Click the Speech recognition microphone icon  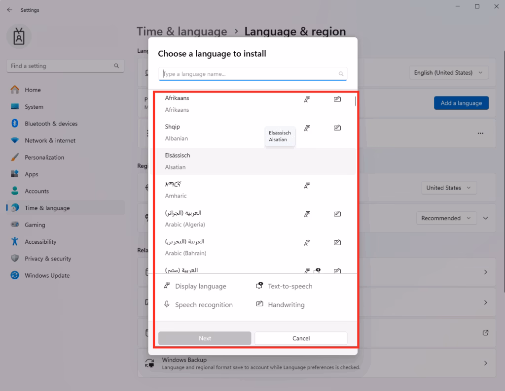click(167, 304)
